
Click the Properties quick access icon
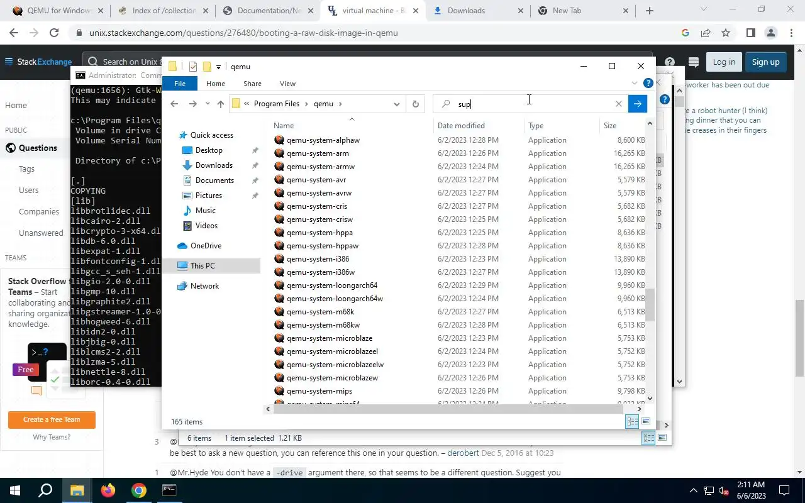[193, 67]
